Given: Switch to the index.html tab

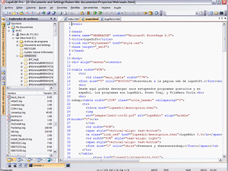Looking at the screenshot, I should (72, 19).
